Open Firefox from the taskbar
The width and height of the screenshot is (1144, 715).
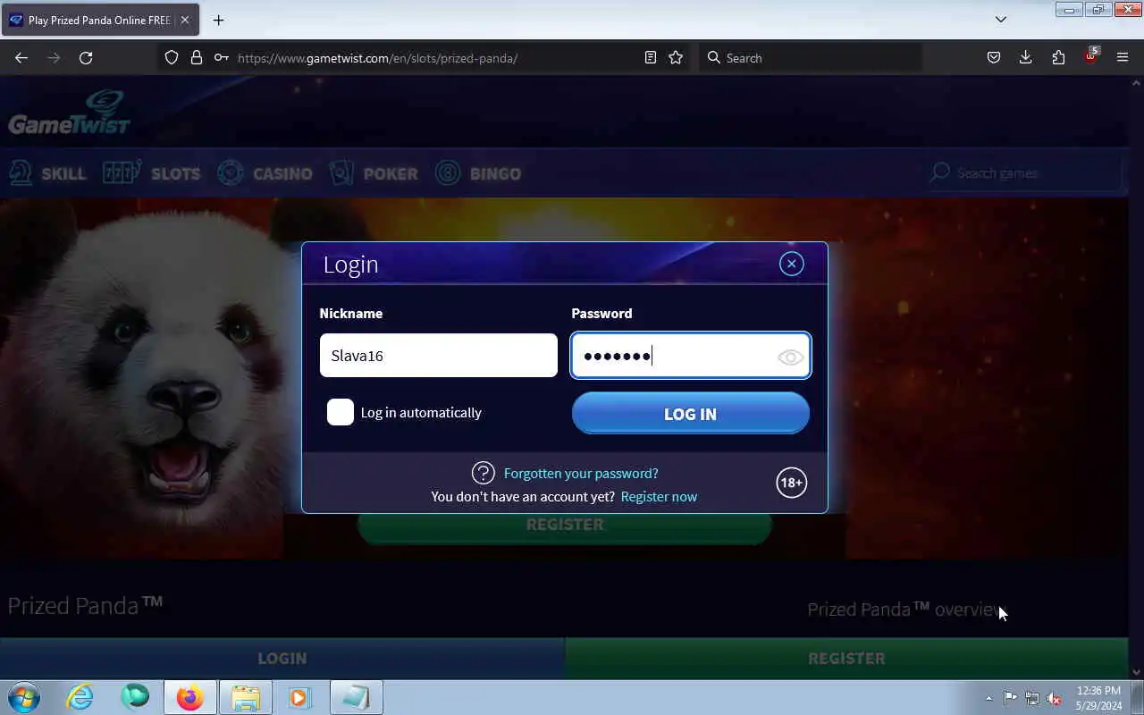(189, 697)
